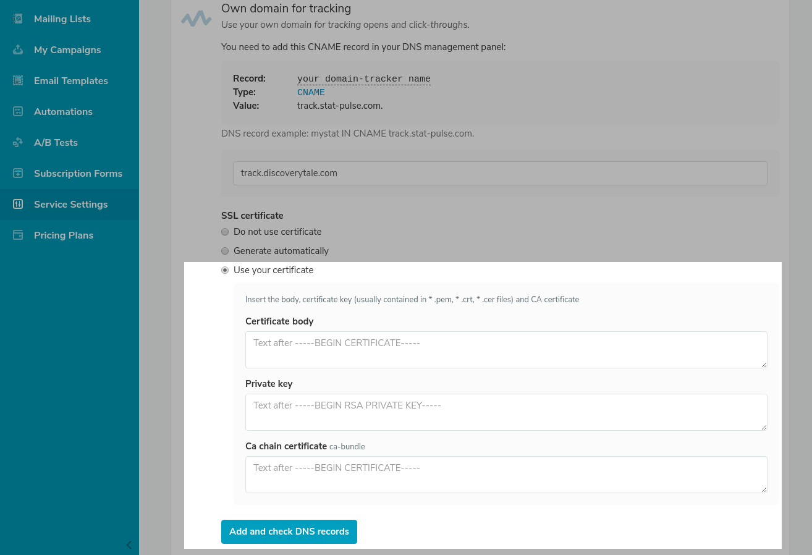Click the Subscription Forms sidebar icon

18,173
